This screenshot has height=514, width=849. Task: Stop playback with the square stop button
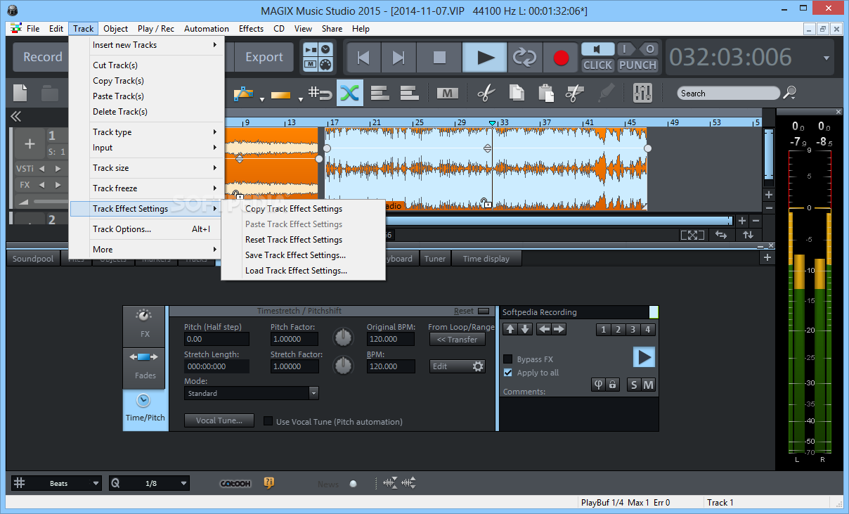point(439,58)
